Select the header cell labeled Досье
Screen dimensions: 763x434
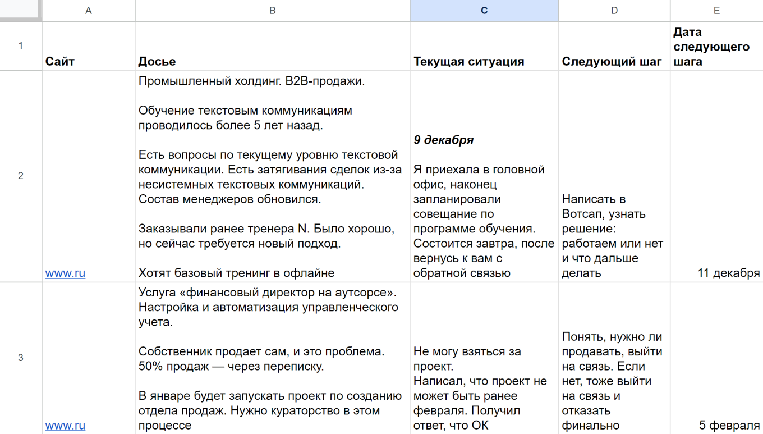pyautogui.click(x=273, y=46)
